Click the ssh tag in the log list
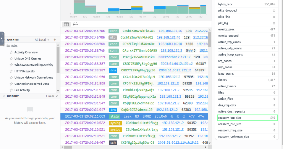The image size is (283, 149). click(x=113, y=143)
